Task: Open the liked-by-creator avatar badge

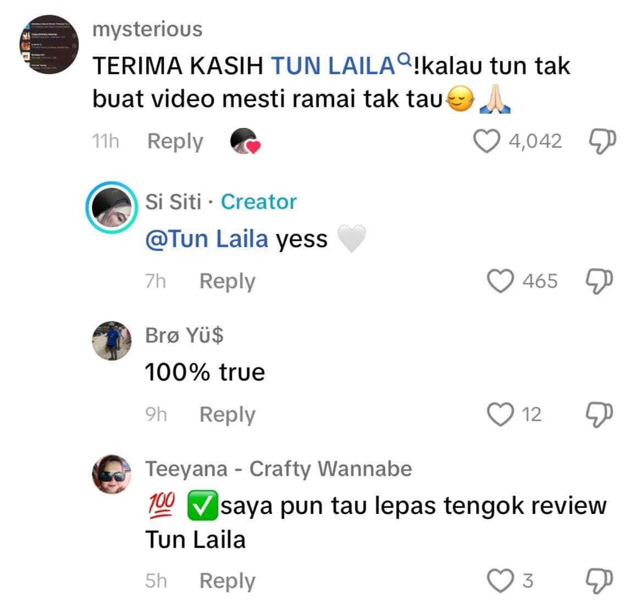Action: click(x=245, y=141)
